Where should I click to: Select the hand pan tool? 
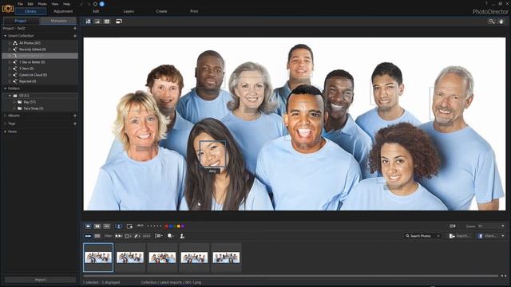coord(501,22)
